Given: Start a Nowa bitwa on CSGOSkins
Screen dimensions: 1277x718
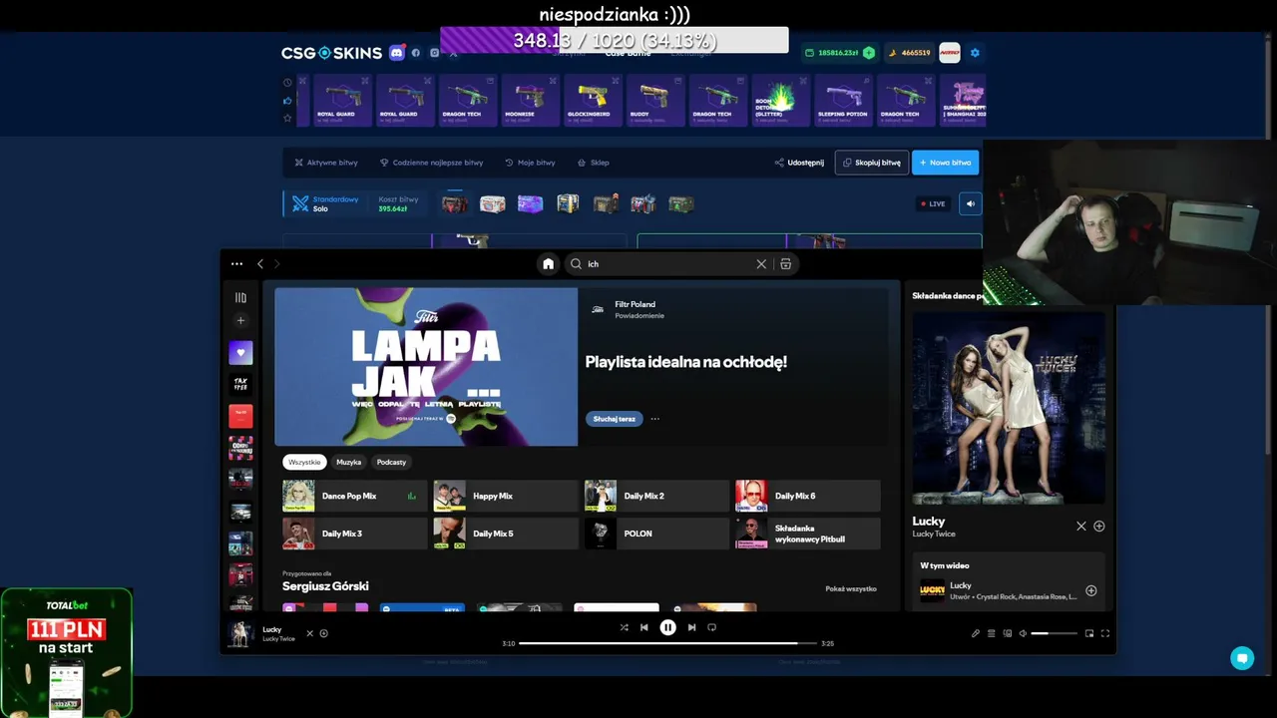Looking at the screenshot, I should click(x=945, y=163).
